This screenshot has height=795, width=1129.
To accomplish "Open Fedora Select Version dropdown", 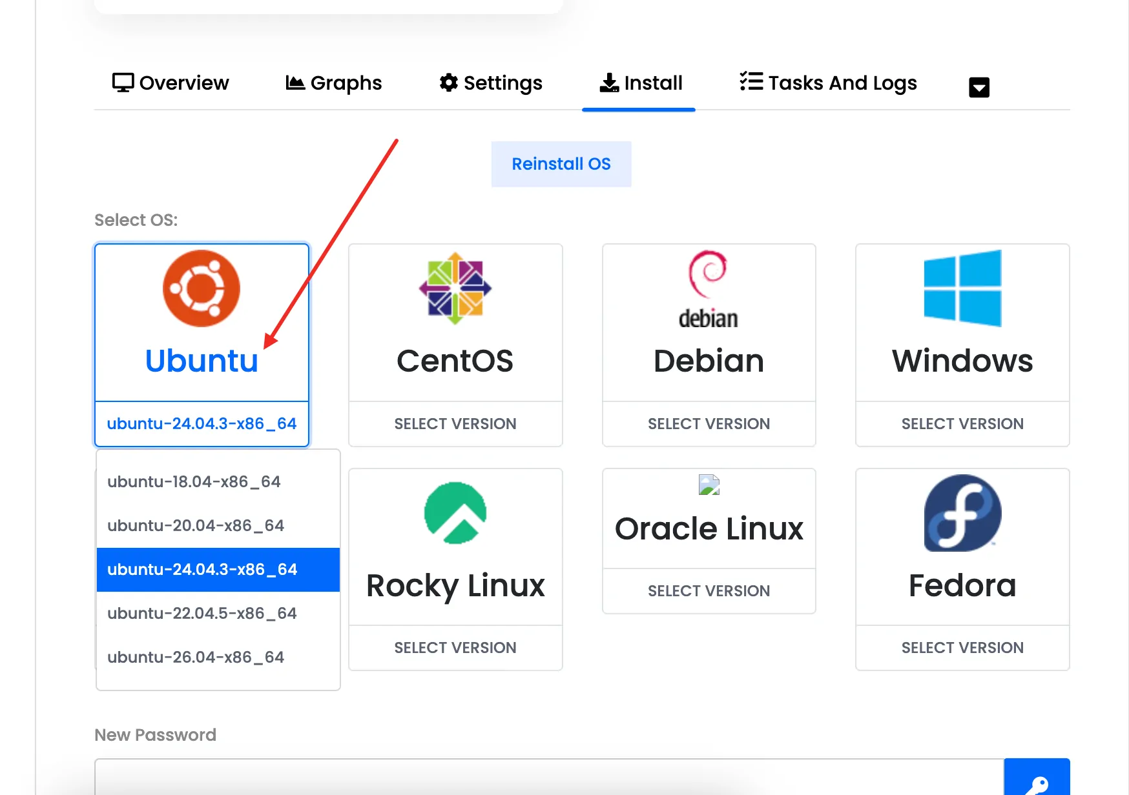I will coord(962,648).
